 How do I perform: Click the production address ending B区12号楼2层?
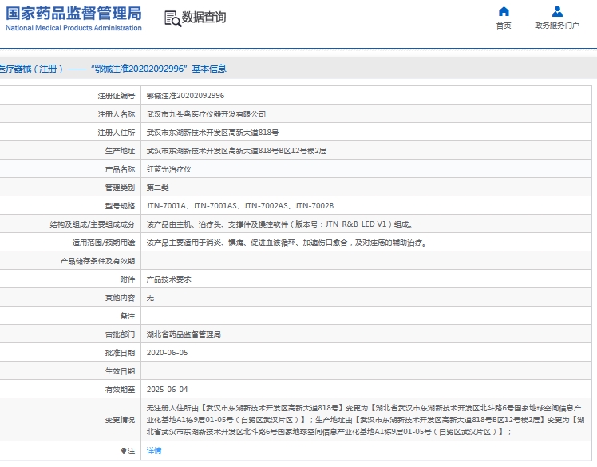pyautogui.click(x=236, y=151)
